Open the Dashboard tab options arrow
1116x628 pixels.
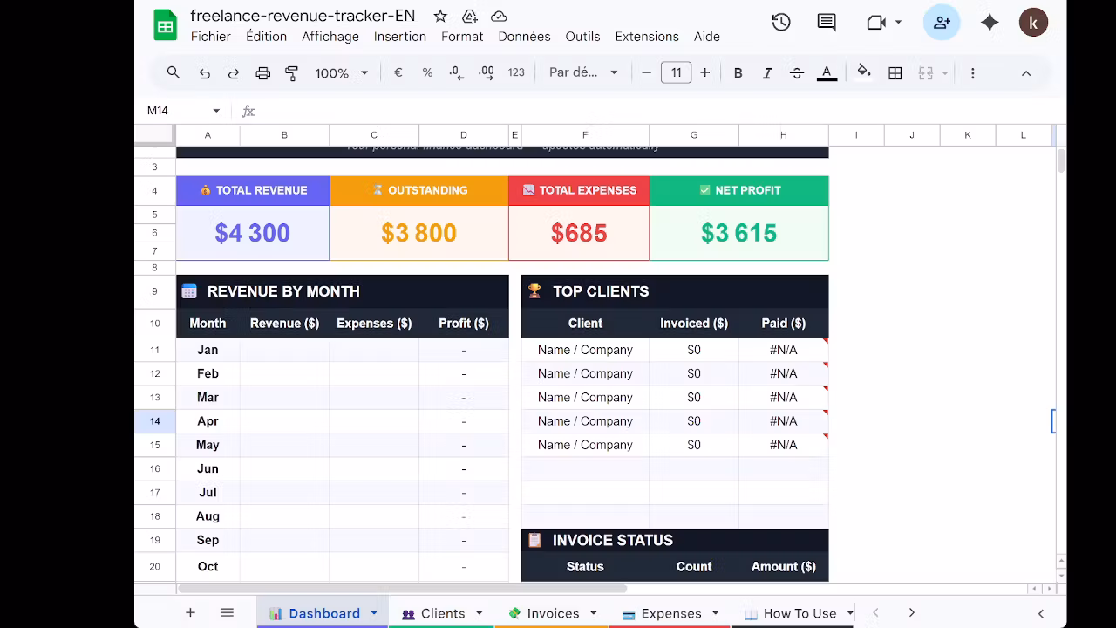(374, 614)
